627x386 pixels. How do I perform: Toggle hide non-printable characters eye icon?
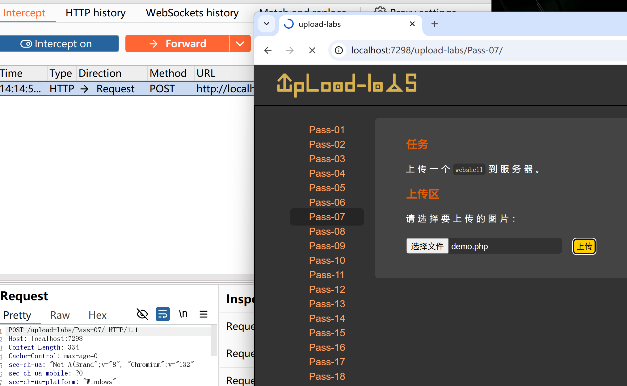tap(142, 314)
